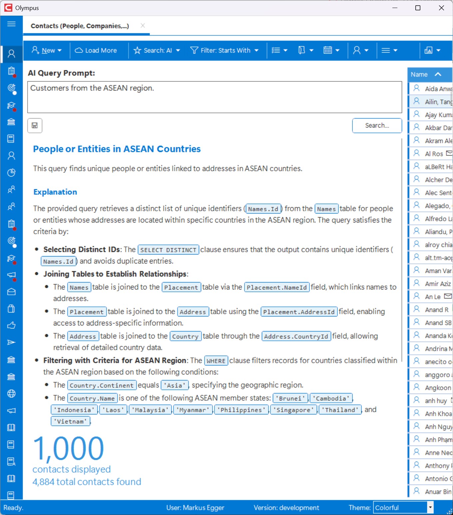Select contact Anthony row

pyautogui.click(x=430, y=465)
